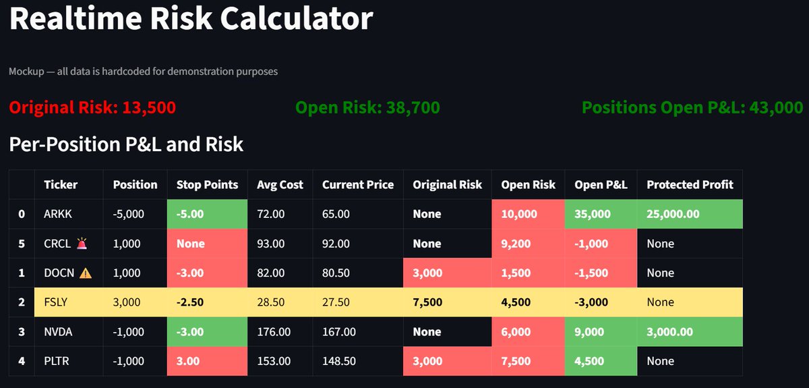The image size is (809, 388).
Task: Click the CRCL ticker text
Action: point(57,244)
